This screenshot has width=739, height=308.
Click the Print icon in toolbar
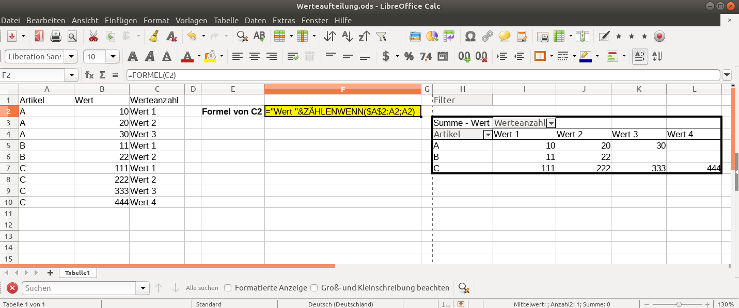pyautogui.click(x=56, y=37)
